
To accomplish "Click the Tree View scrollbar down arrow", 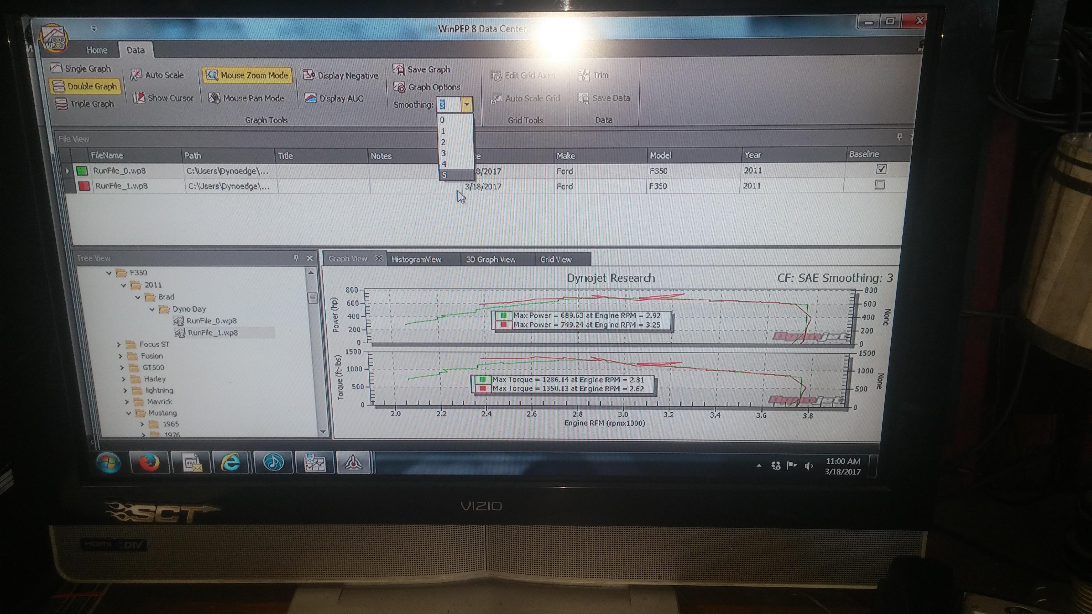I will [x=323, y=432].
